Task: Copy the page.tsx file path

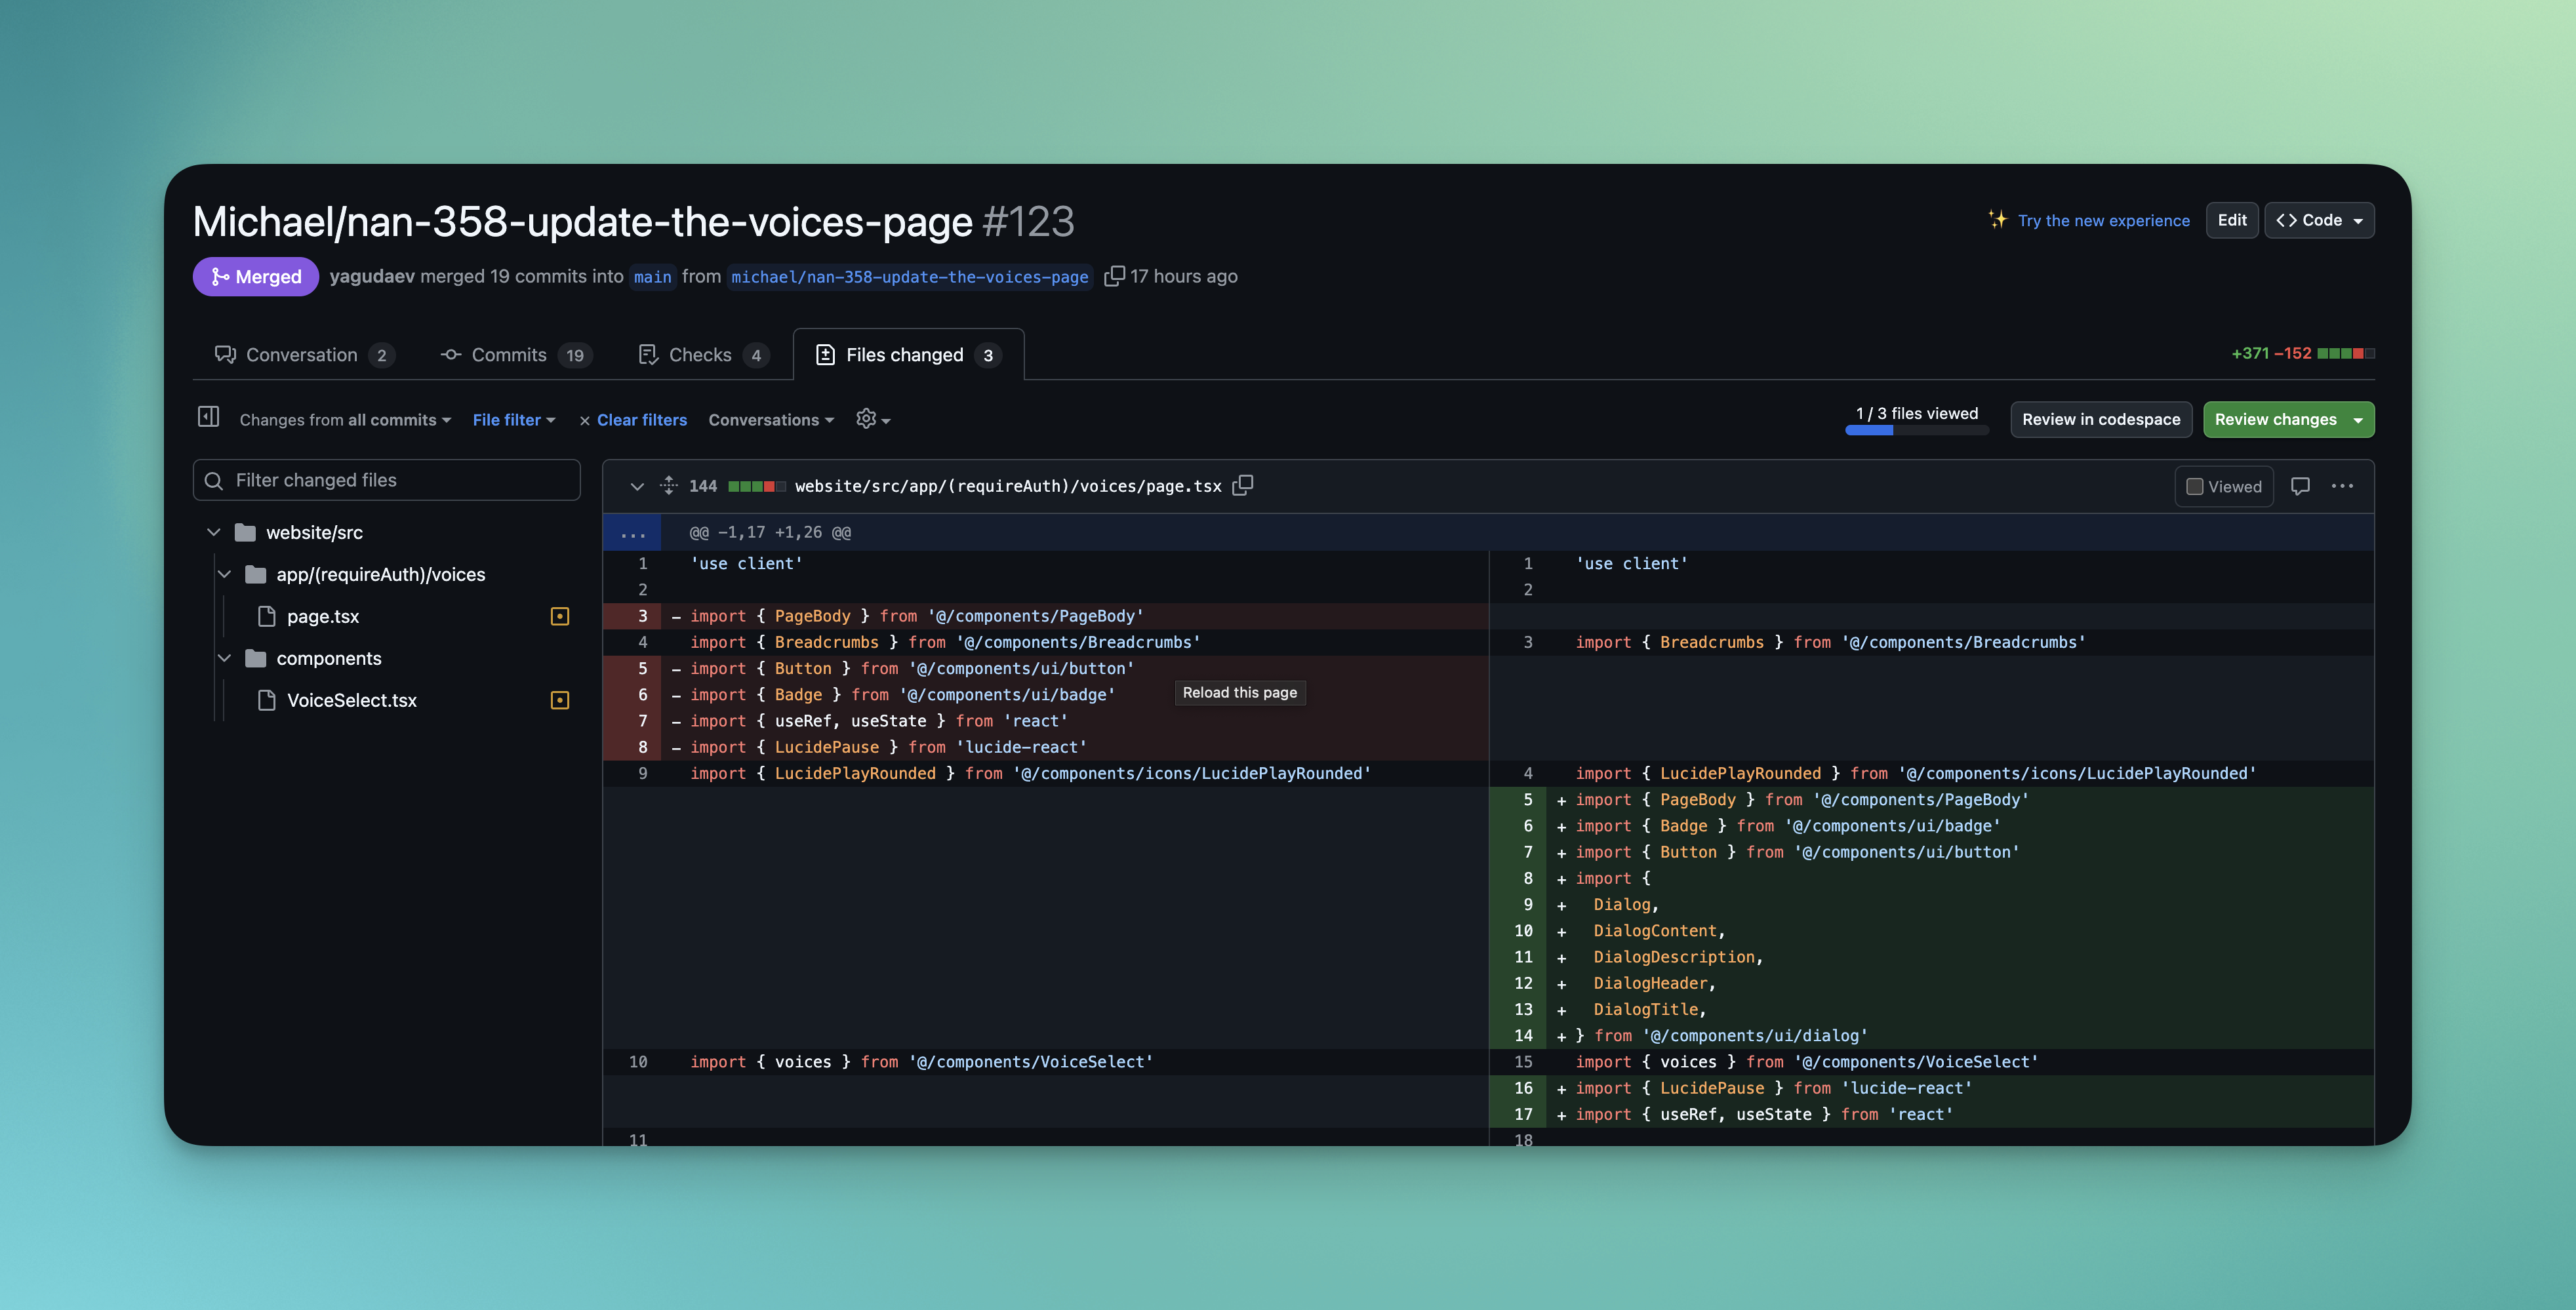Action: point(1243,485)
